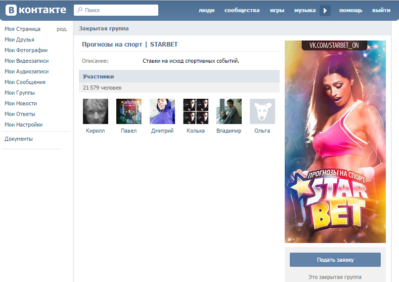Click the music play button in header
Screen dimensions: 399x282
325,11
